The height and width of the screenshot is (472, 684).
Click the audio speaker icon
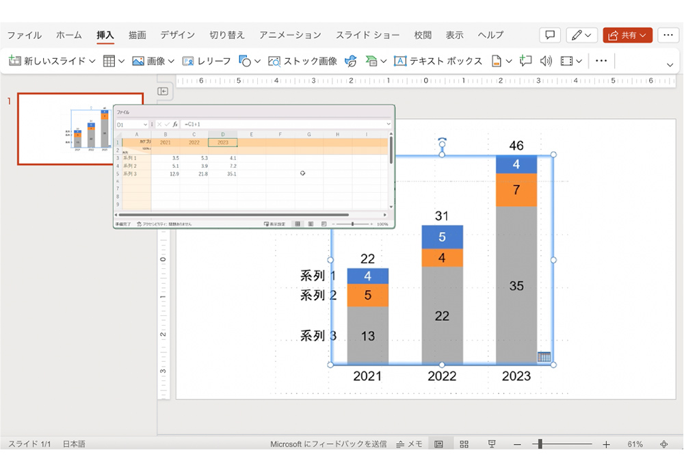546,61
